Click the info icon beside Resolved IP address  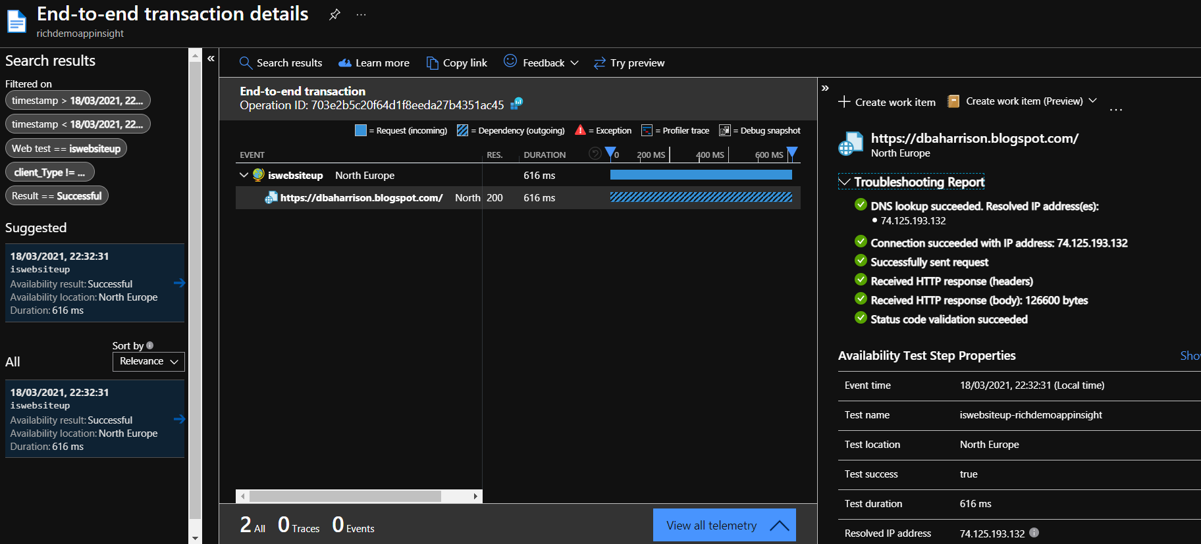click(1034, 533)
